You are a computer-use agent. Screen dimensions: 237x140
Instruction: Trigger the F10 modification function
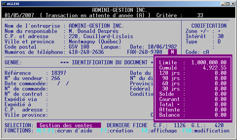[x=206, y=131]
